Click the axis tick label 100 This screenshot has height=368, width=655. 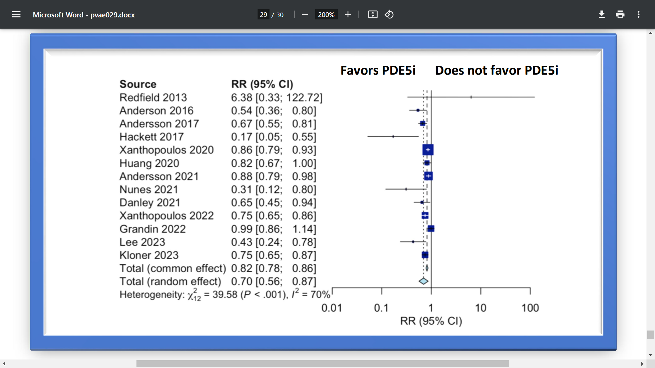[x=530, y=308]
